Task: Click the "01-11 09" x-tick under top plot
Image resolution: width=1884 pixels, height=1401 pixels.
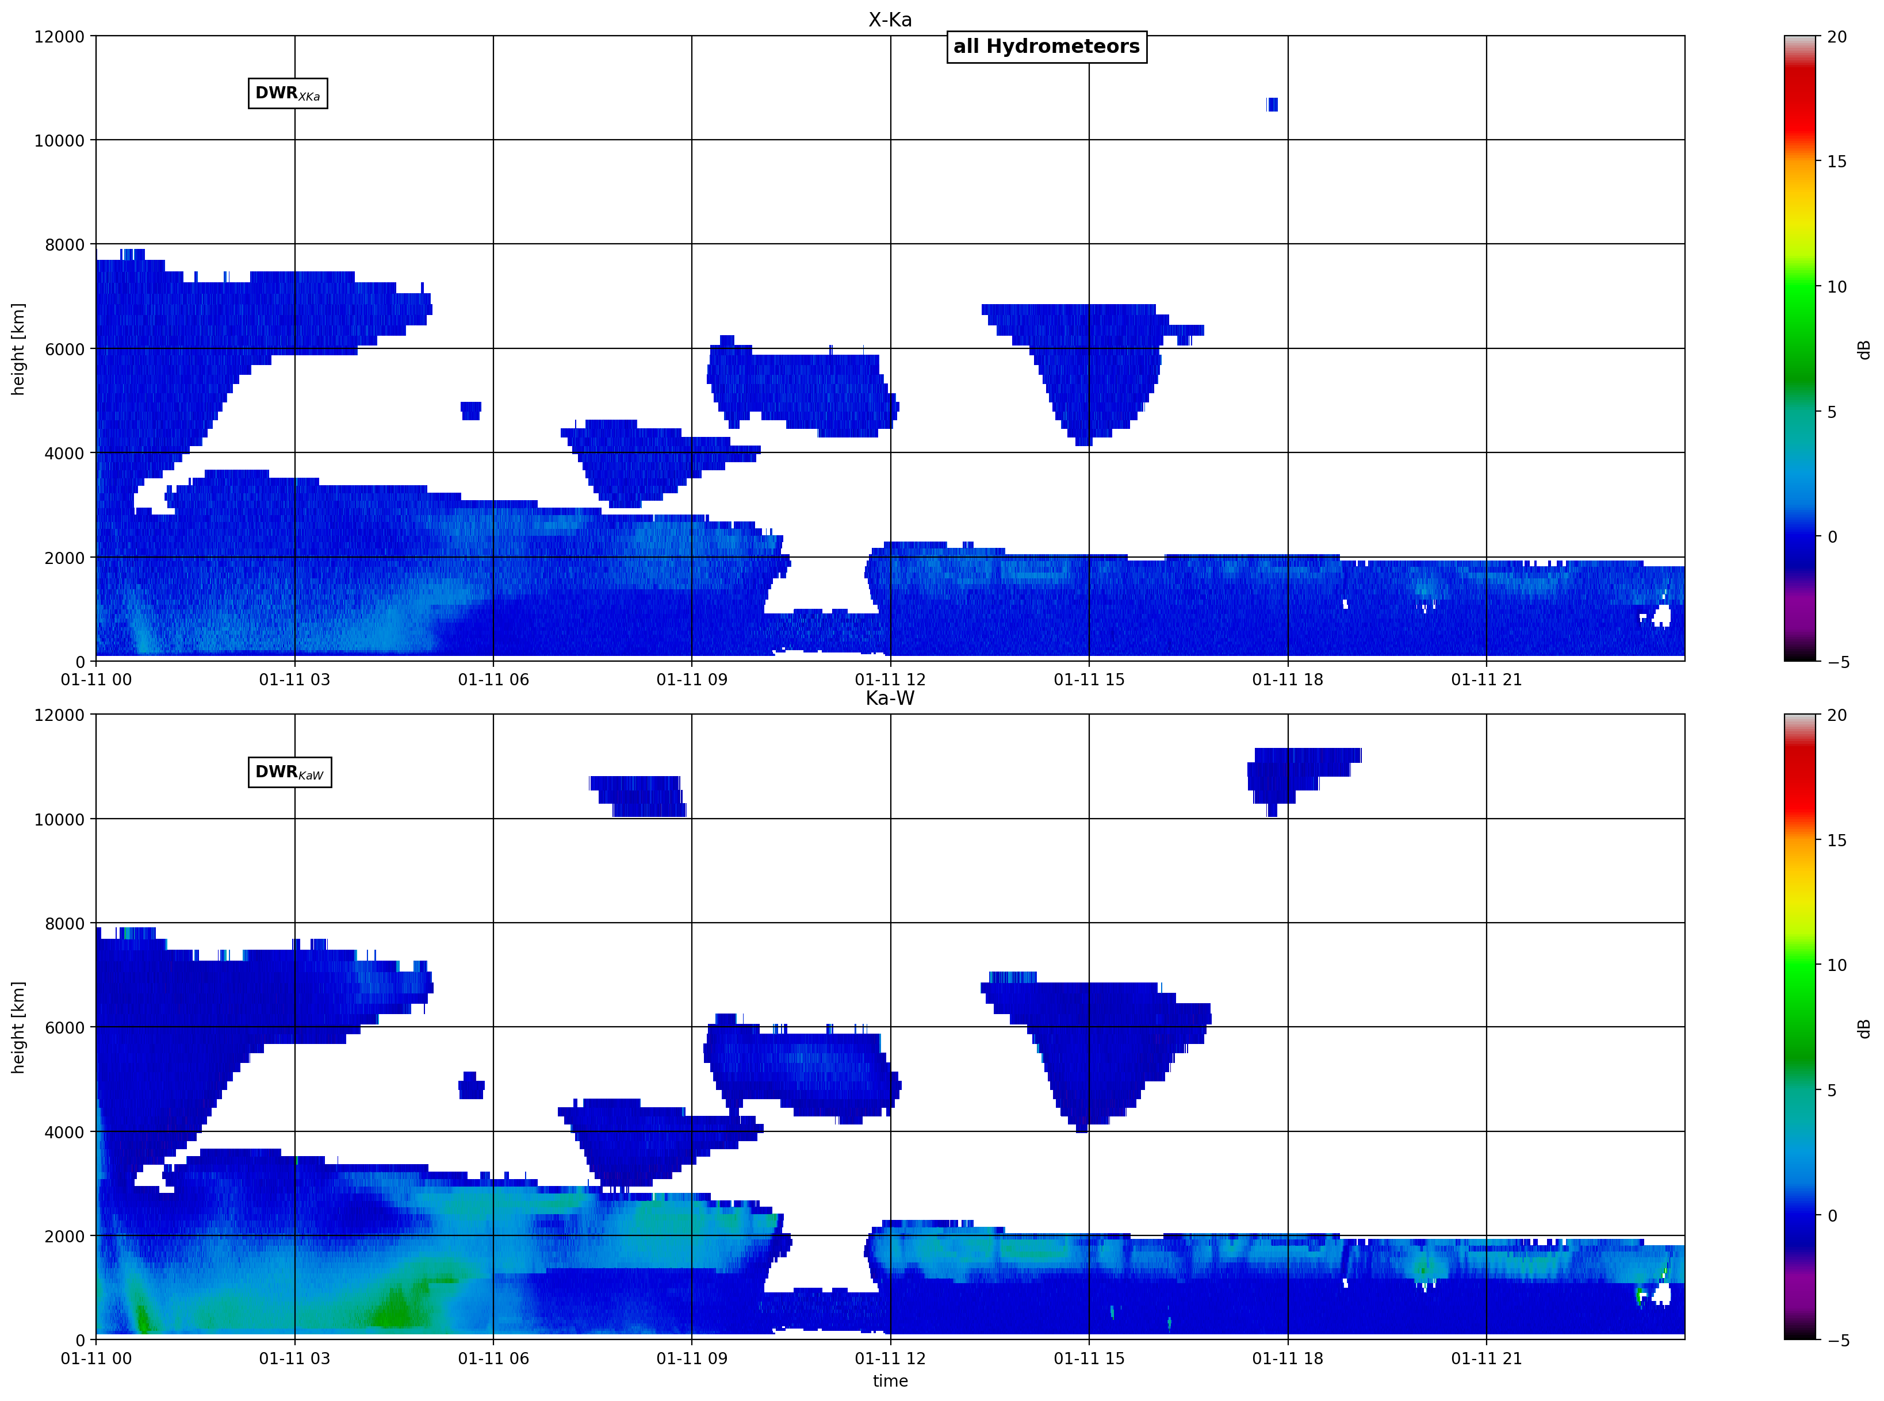Action: click(691, 680)
